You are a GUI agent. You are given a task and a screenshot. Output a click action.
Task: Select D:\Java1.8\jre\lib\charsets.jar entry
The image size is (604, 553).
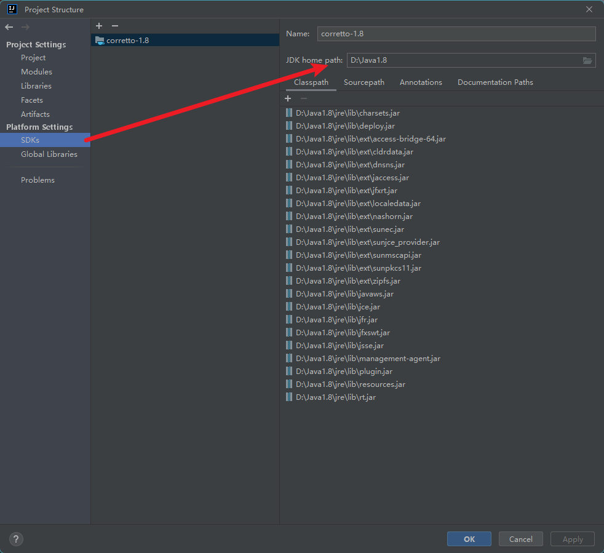(348, 113)
